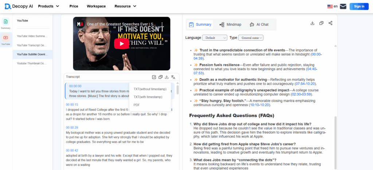Jump to the 00:00:15 transcript timestamp

coord(72,105)
